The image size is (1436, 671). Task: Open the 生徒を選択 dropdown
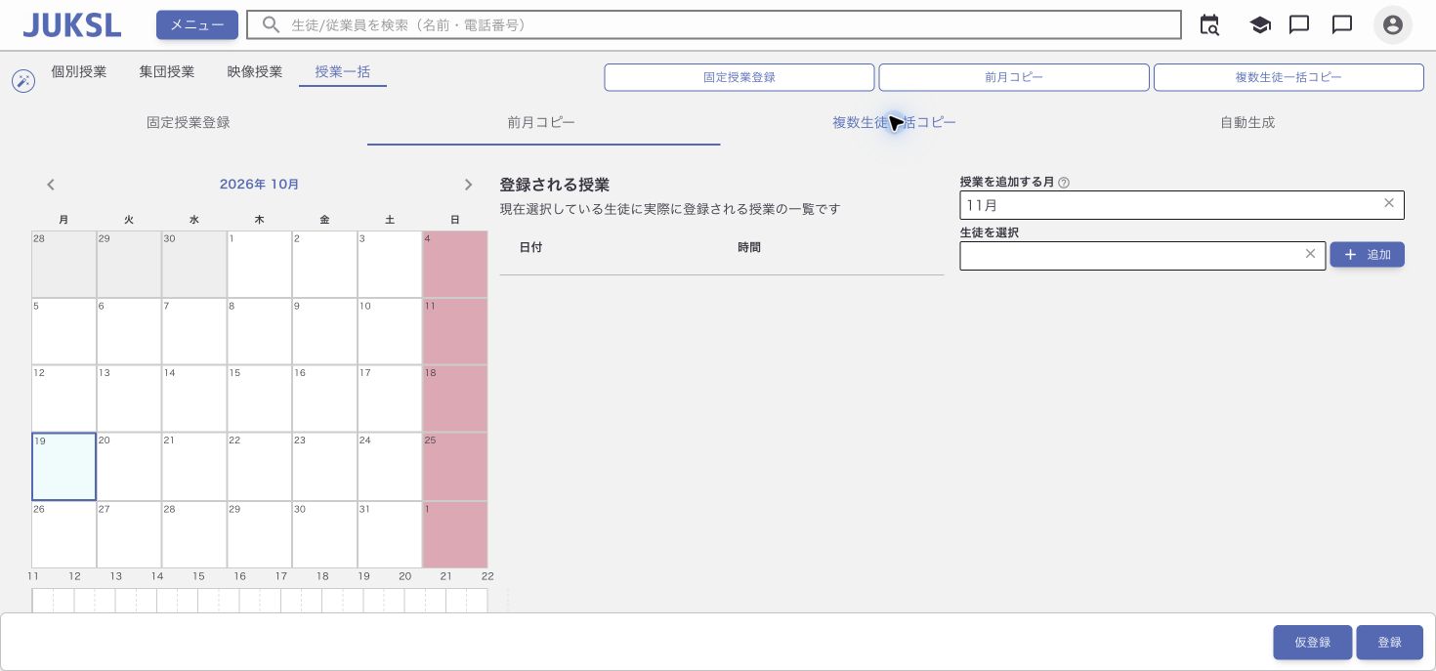[1143, 256]
